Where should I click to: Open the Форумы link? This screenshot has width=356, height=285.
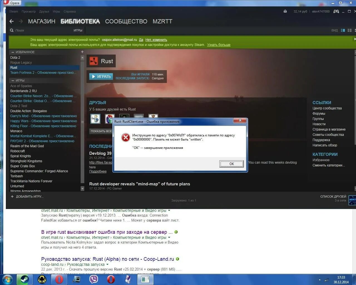pos(319,114)
